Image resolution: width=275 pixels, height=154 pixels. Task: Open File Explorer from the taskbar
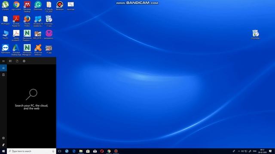pos(81,151)
